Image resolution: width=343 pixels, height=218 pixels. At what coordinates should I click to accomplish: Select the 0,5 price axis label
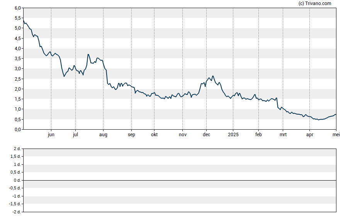(x=18, y=120)
